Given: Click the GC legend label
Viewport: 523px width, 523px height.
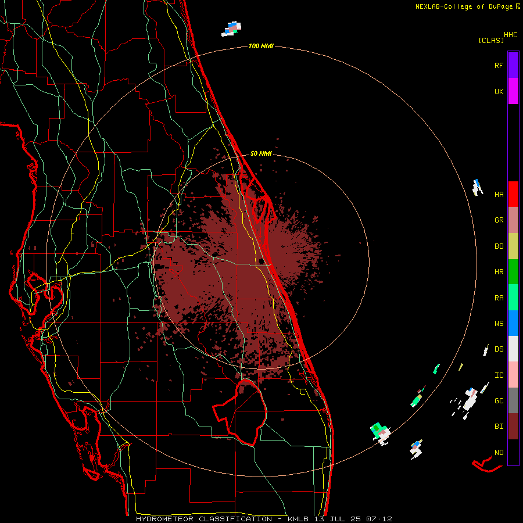Looking at the screenshot, I should [499, 401].
